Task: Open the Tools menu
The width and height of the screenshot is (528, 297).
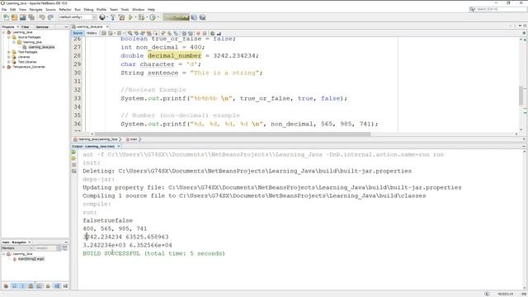Action: click(x=125, y=9)
